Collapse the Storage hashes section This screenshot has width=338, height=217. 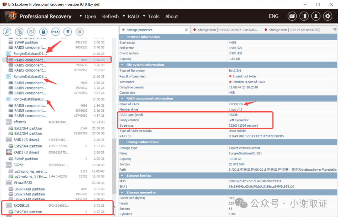(122, 176)
